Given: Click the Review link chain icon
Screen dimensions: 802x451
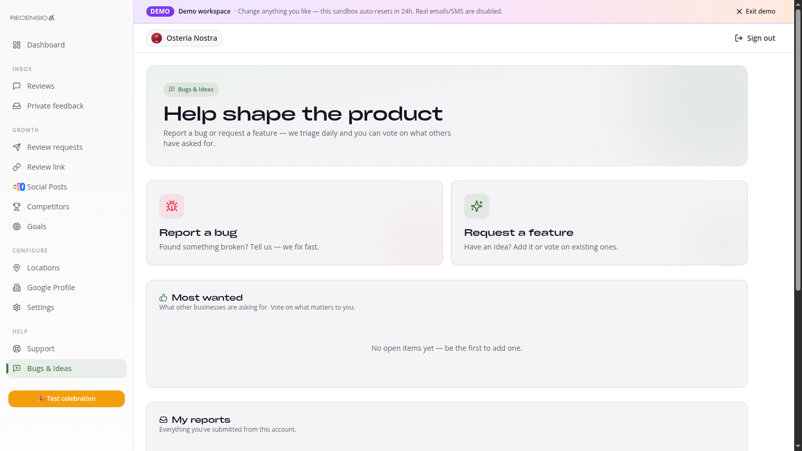Looking at the screenshot, I should pos(17,167).
